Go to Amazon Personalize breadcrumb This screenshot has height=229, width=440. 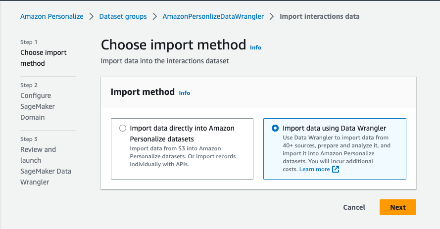52,16
